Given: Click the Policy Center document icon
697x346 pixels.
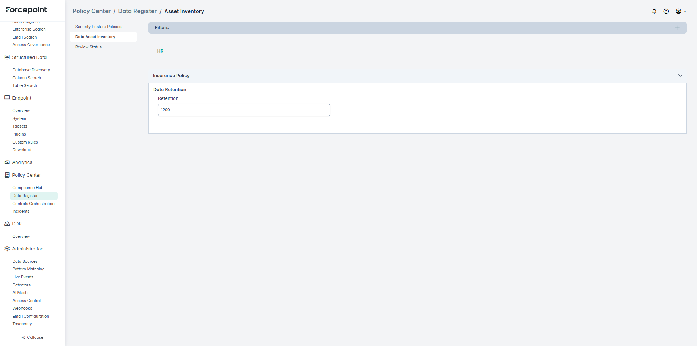Looking at the screenshot, I should tap(7, 175).
